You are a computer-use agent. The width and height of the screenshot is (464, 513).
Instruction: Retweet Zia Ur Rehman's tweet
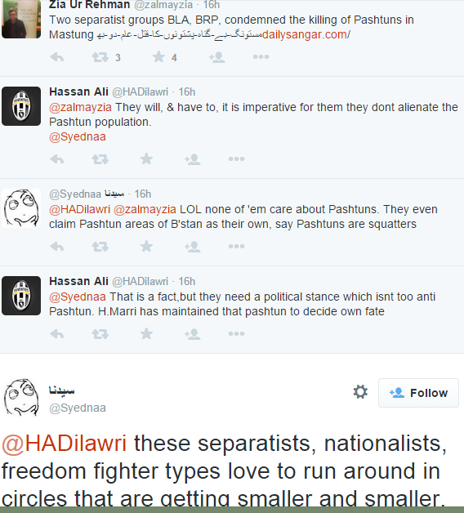pos(100,57)
